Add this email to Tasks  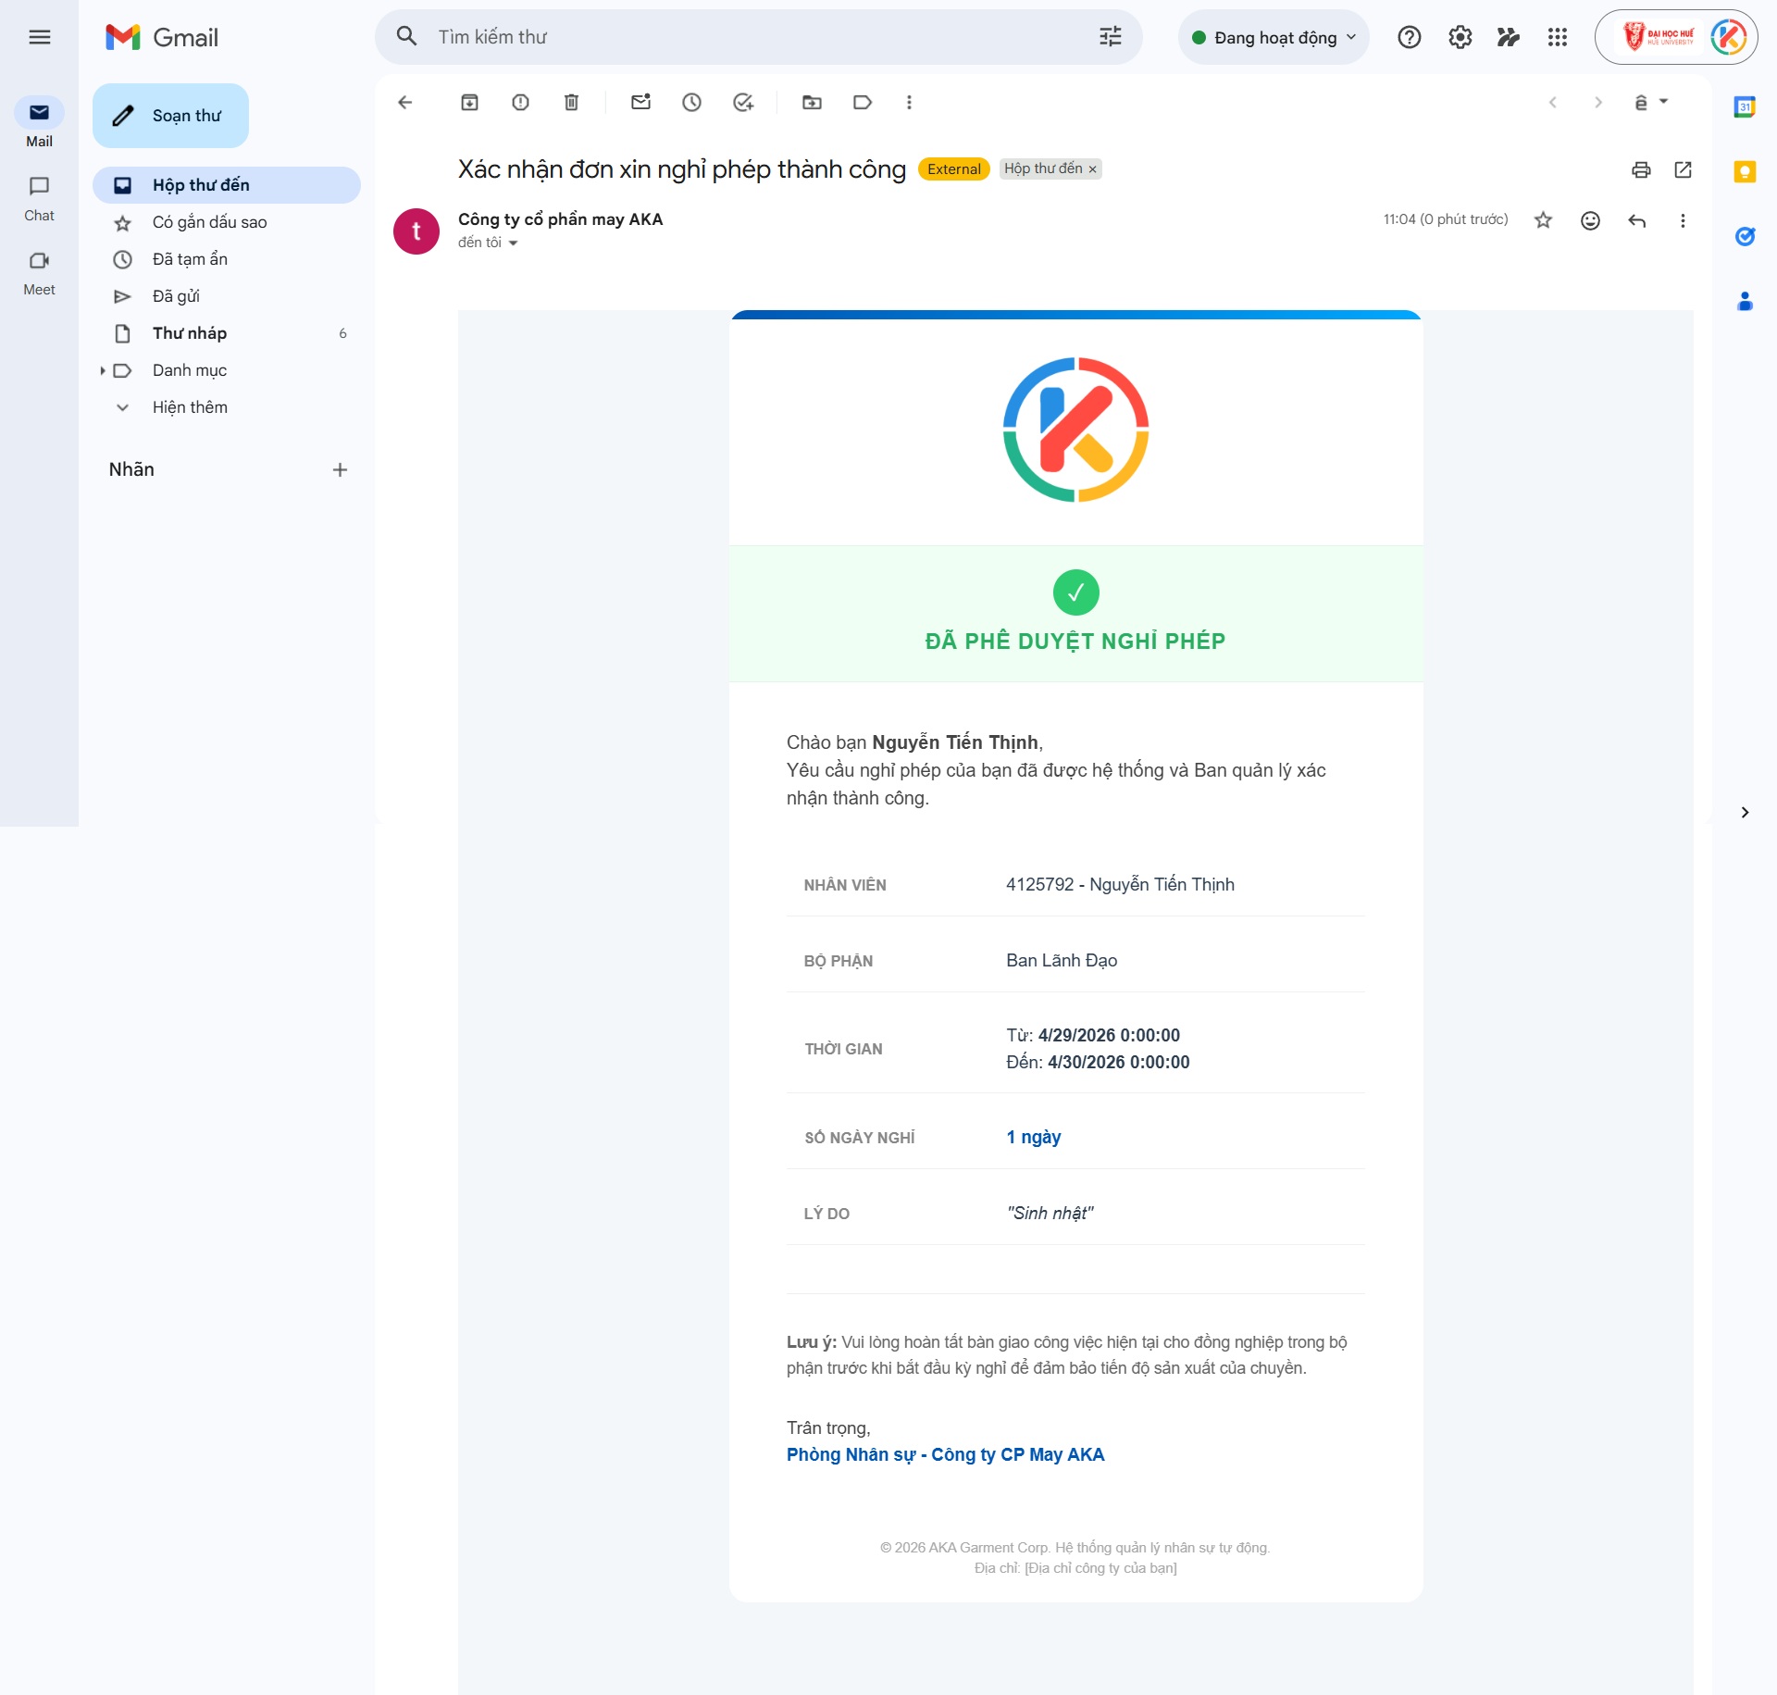741,103
